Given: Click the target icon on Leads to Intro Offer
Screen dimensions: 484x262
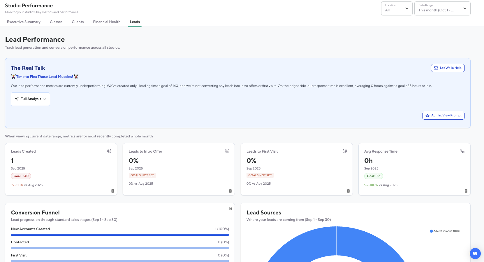Looking at the screenshot, I should pos(227,151).
